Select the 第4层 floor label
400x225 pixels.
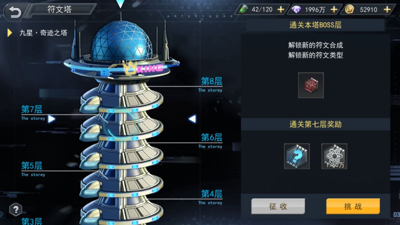[x=211, y=194]
